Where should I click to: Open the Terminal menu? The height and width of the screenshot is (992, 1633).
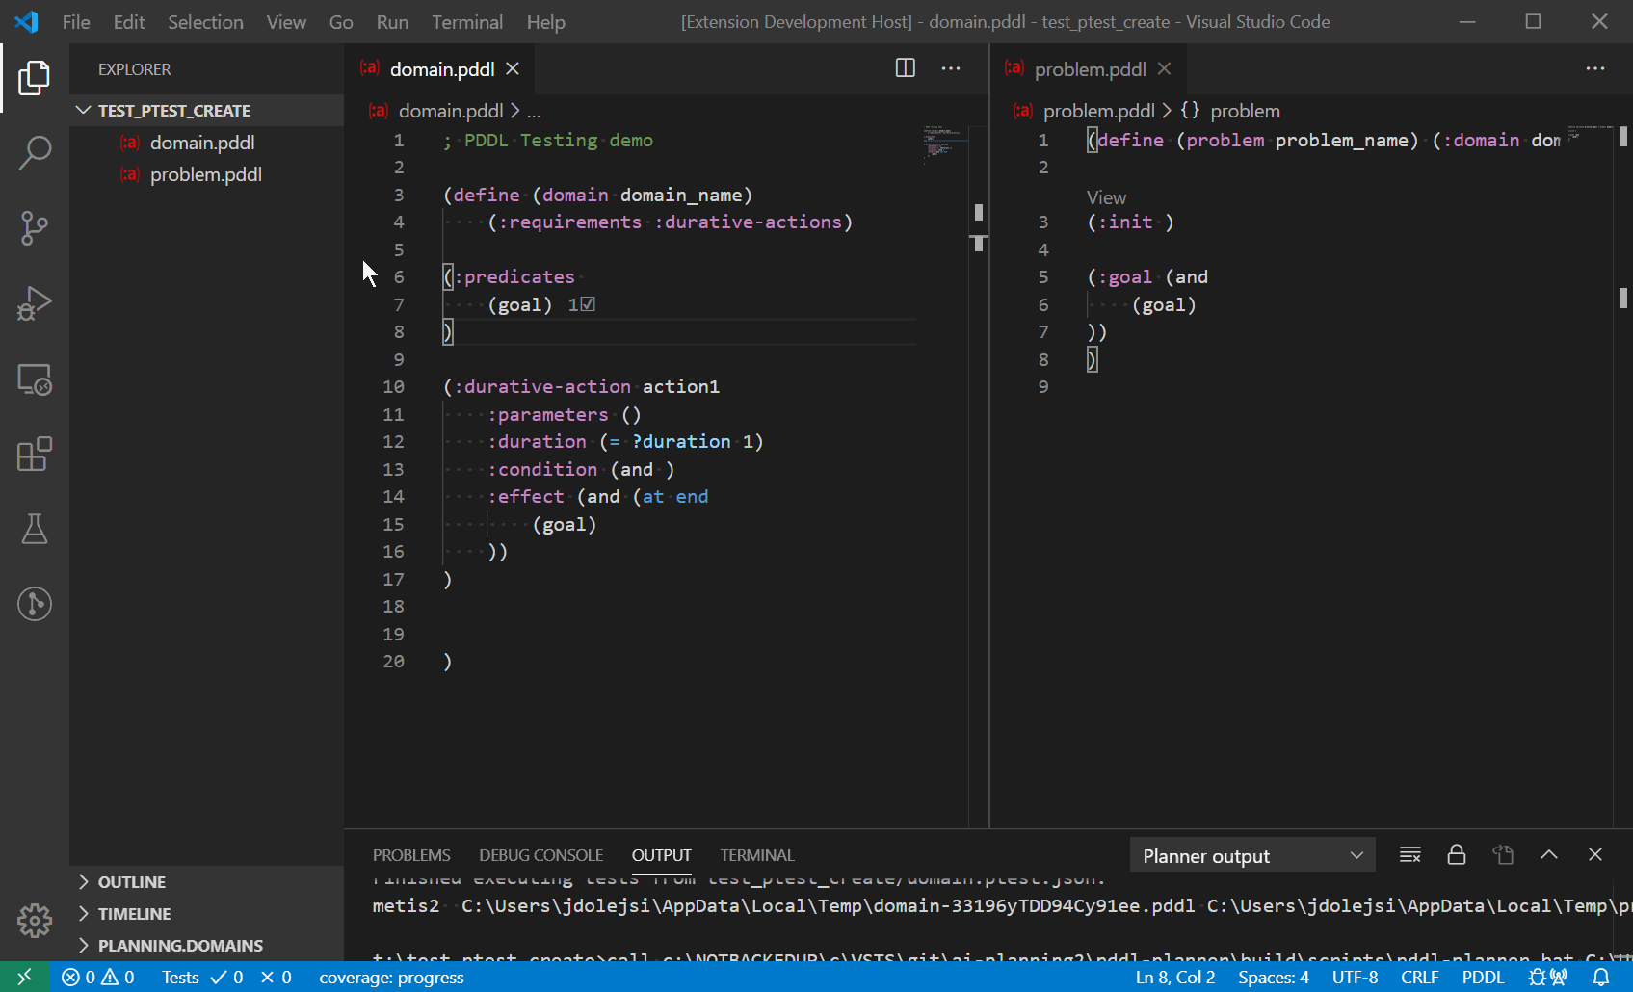(467, 22)
